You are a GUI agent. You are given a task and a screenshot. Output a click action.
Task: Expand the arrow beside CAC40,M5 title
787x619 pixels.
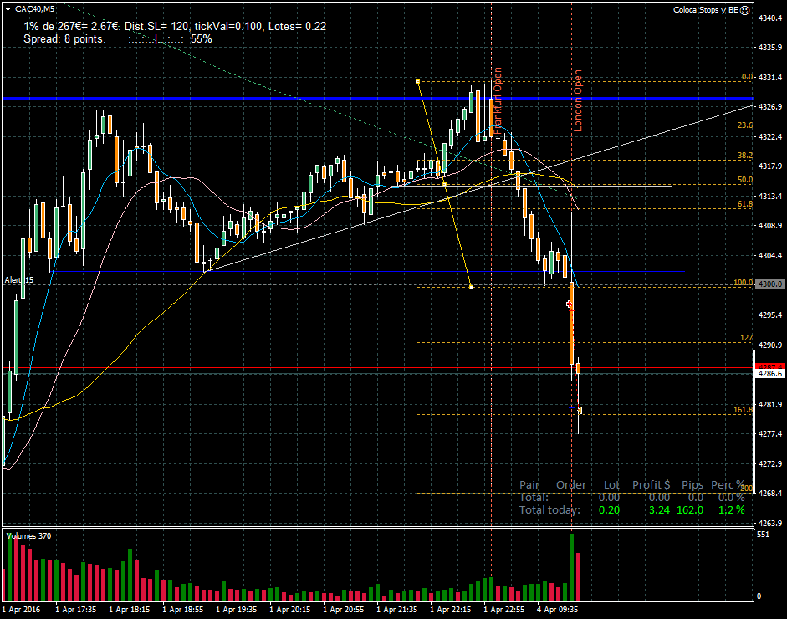pyautogui.click(x=8, y=8)
